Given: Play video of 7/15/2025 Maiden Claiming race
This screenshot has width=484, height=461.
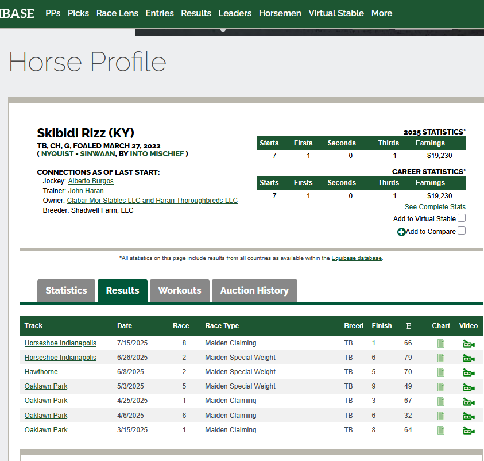Looking at the screenshot, I should click(468, 344).
